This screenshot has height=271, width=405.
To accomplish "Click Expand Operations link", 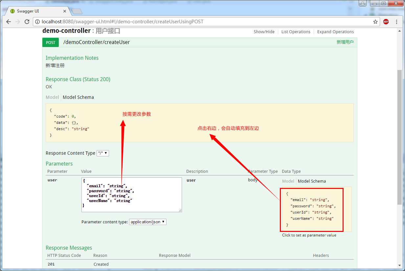I will [x=335, y=32].
